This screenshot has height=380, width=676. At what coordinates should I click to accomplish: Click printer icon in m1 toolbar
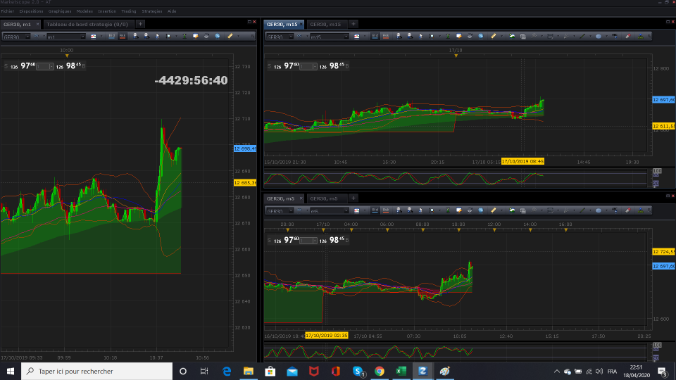coord(206,36)
